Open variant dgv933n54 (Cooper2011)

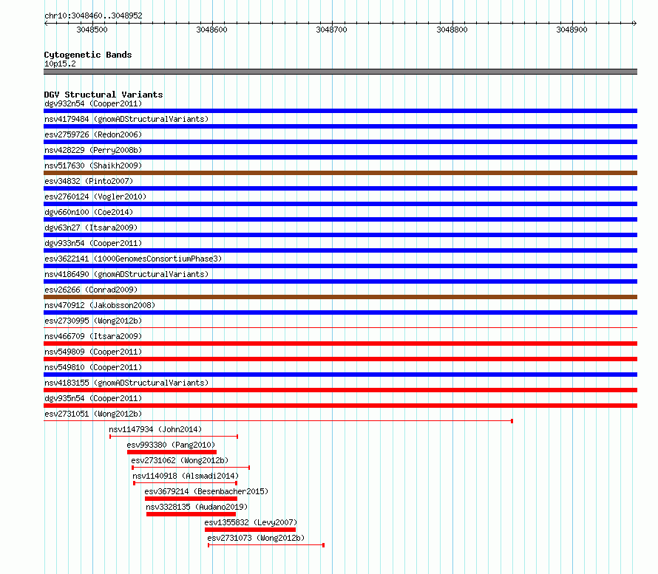pyautogui.click(x=93, y=243)
